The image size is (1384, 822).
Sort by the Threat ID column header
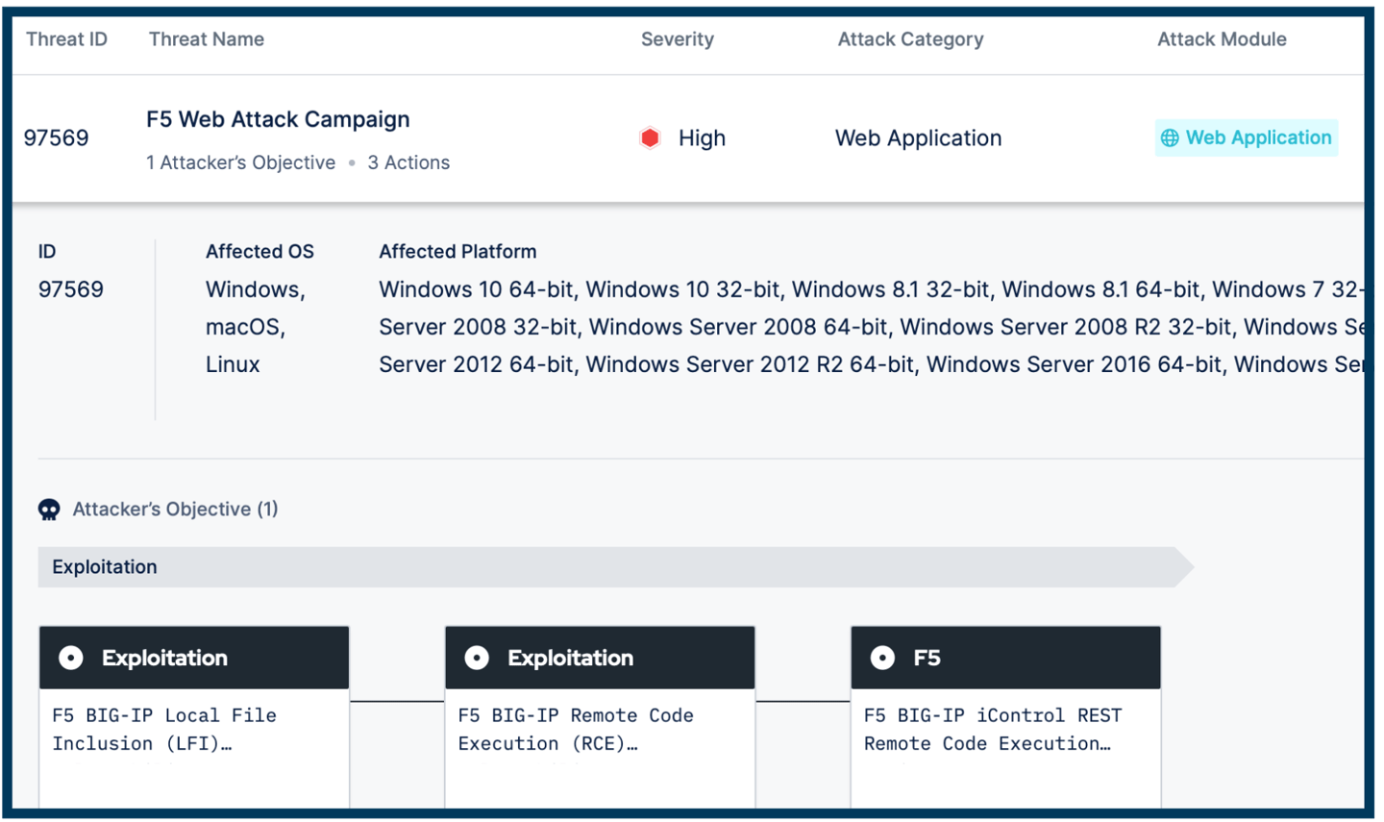[x=65, y=38]
